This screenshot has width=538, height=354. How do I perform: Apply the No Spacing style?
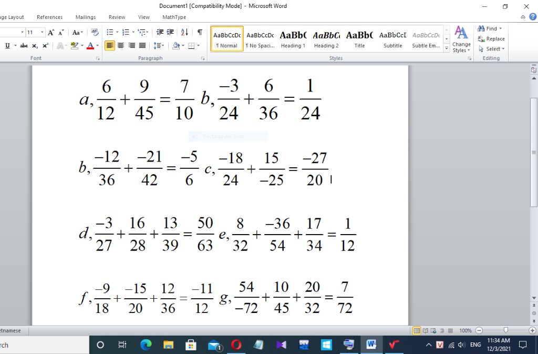point(260,39)
